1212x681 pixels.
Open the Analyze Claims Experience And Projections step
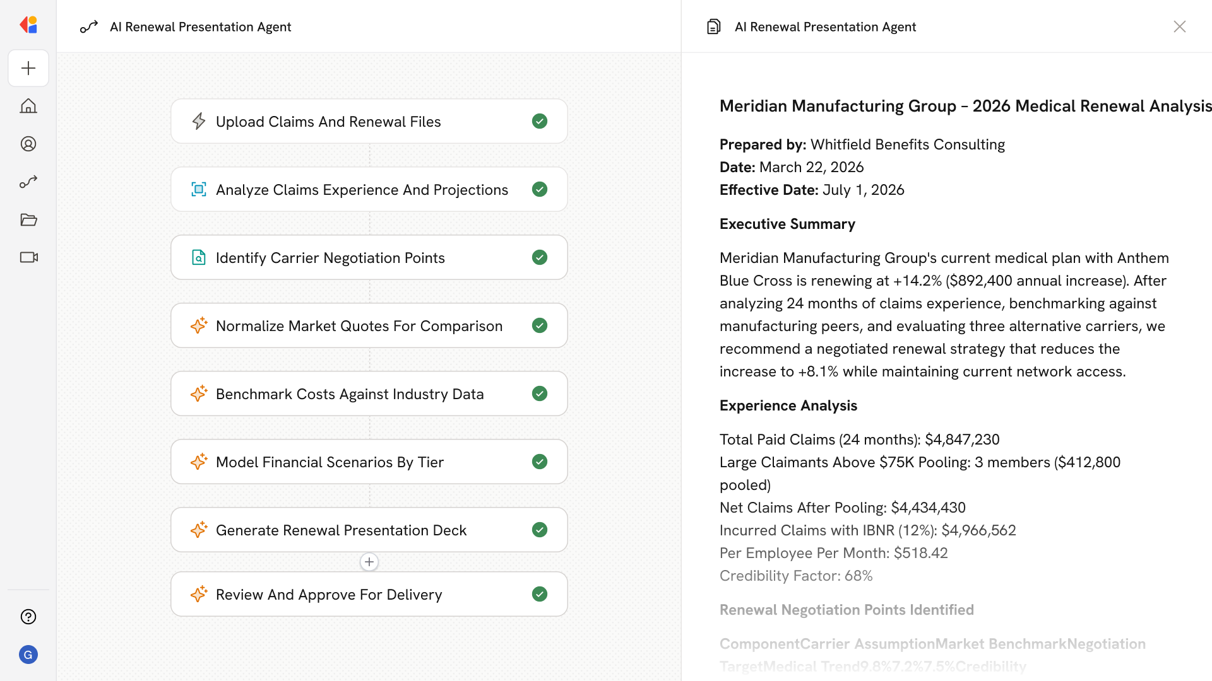pos(362,190)
